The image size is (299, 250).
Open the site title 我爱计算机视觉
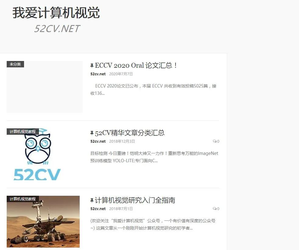(56, 12)
